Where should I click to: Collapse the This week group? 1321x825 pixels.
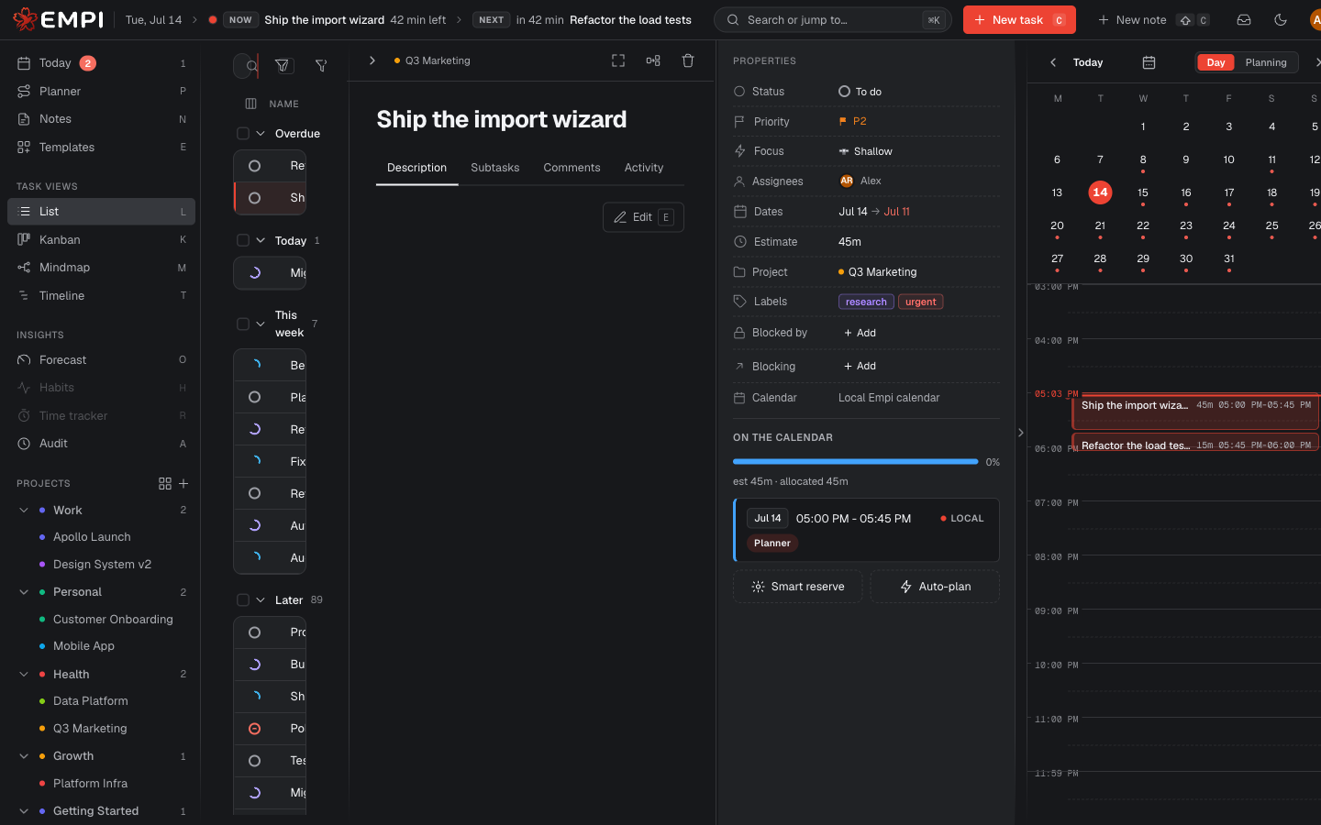point(261,324)
